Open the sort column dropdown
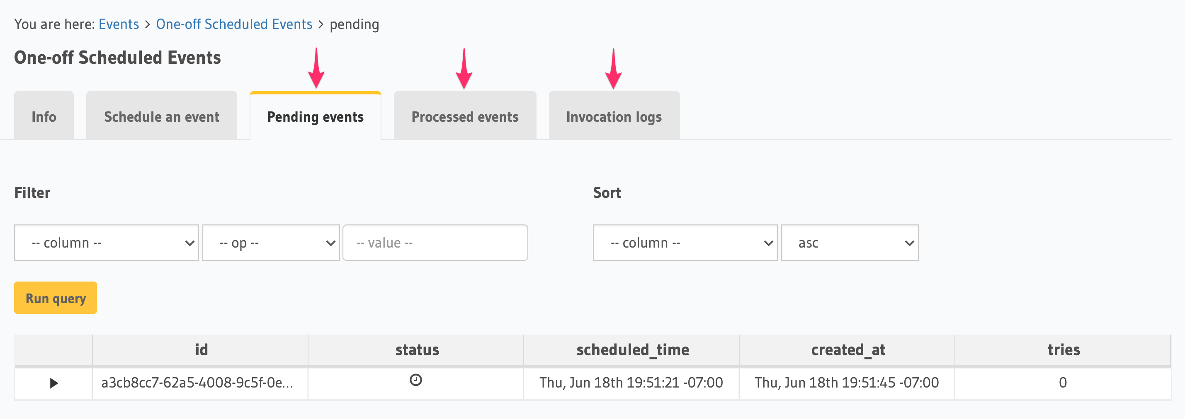 click(685, 243)
